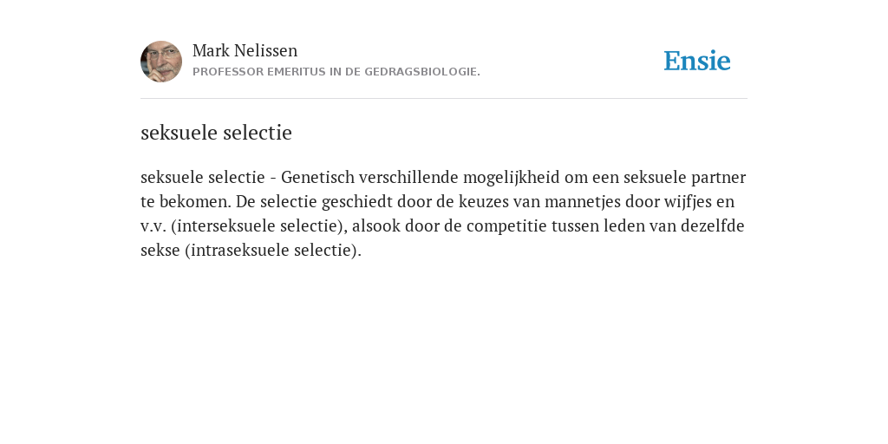
Task: Select the Professor Emeritus subtitle text
Action: [336, 72]
